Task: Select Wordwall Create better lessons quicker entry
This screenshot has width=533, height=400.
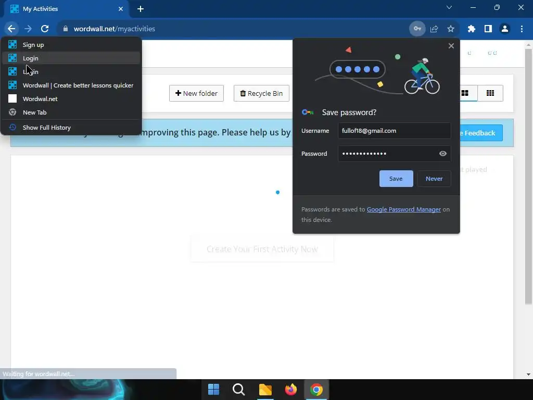Action: 71,85
